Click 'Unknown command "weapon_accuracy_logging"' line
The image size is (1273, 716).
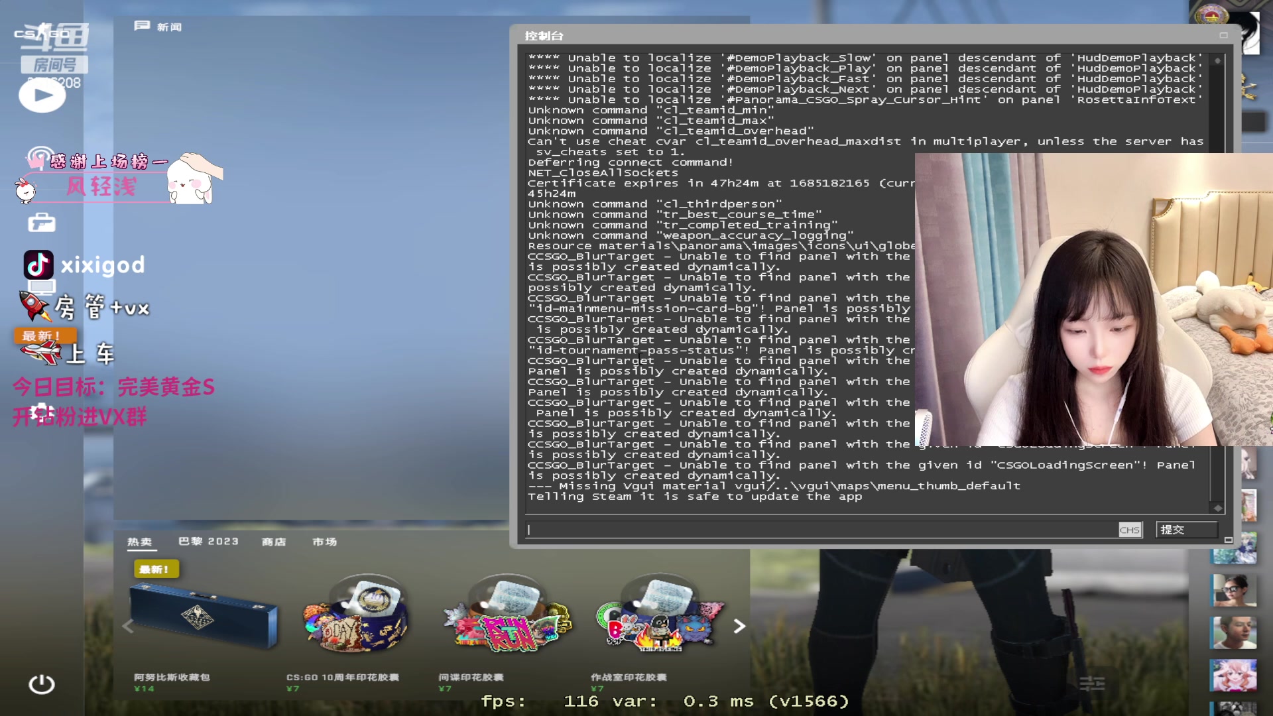691,236
